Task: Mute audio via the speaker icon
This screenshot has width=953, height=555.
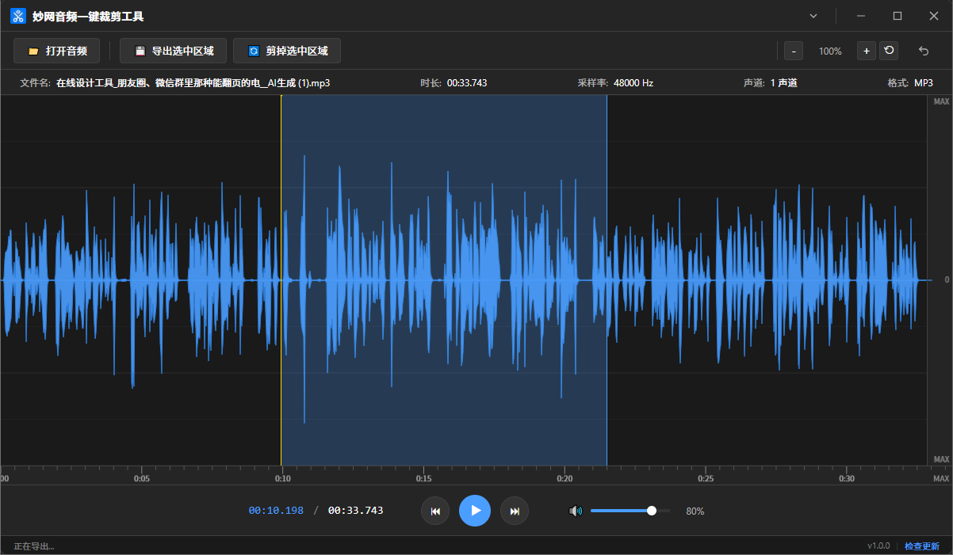Action: (x=576, y=511)
